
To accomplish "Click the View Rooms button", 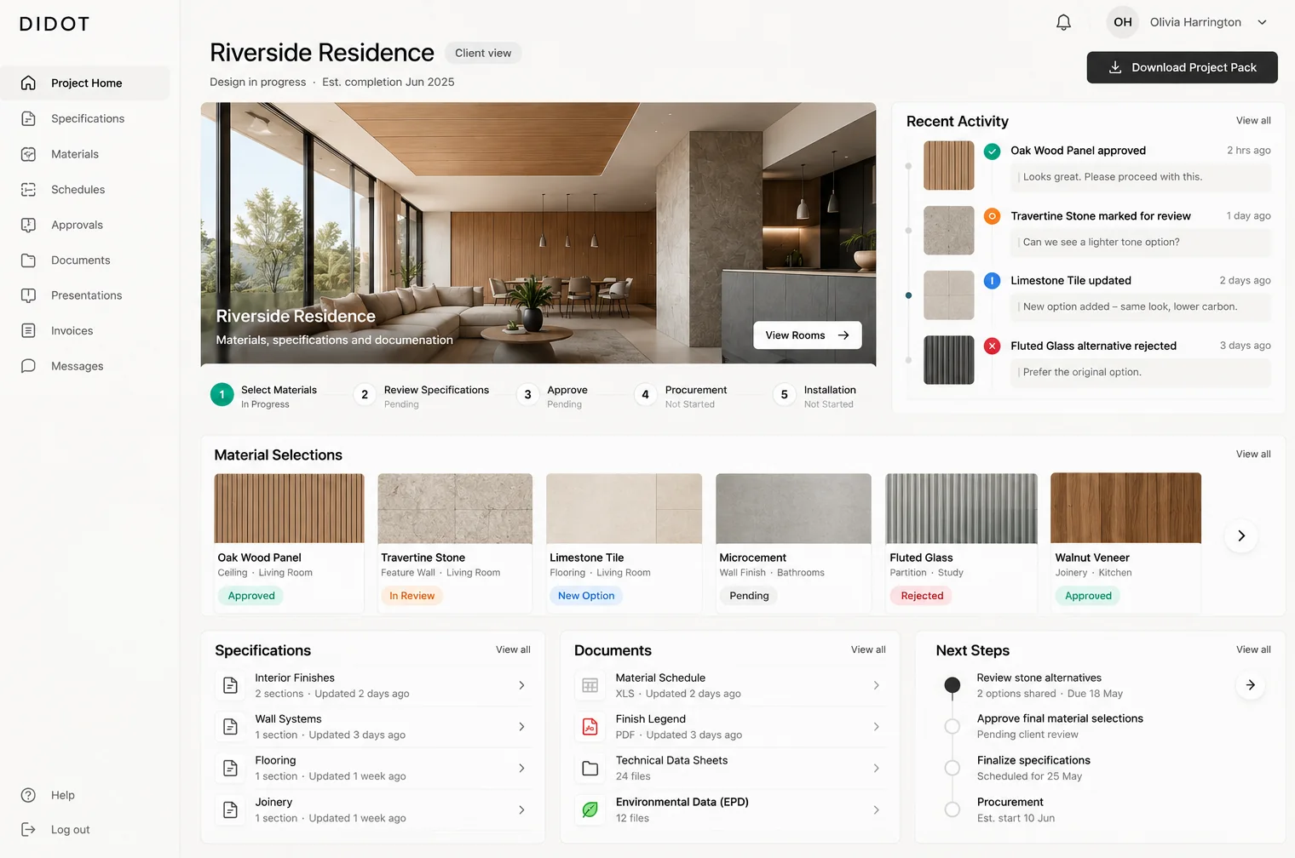I will [807, 335].
